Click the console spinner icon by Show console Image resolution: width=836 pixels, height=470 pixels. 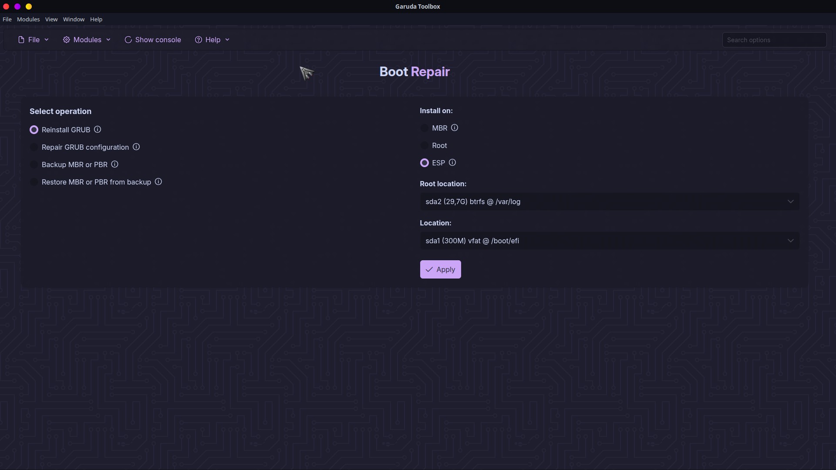(x=128, y=40)
